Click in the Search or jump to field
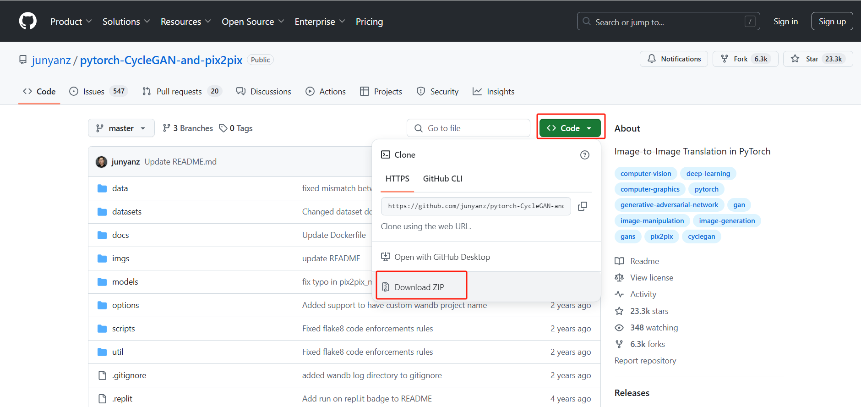 click(669, 22)
